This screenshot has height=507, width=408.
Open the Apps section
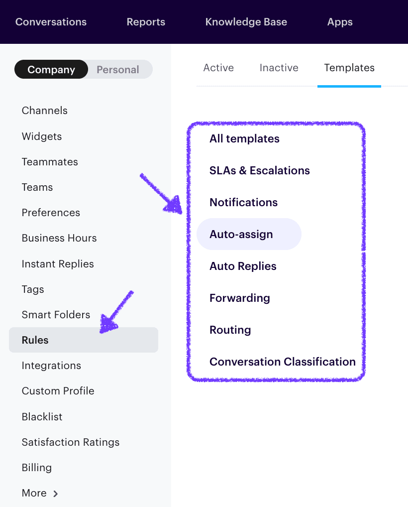click(x=340, y=21)
